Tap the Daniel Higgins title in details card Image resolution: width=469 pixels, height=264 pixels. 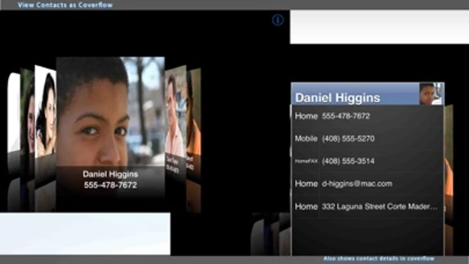click(x=338, y=98)
